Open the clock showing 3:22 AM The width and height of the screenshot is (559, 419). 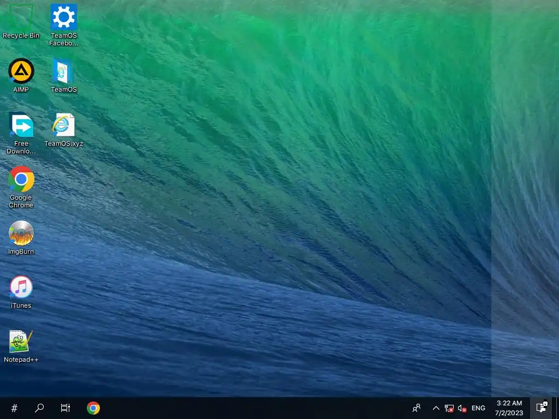(509, 408)
